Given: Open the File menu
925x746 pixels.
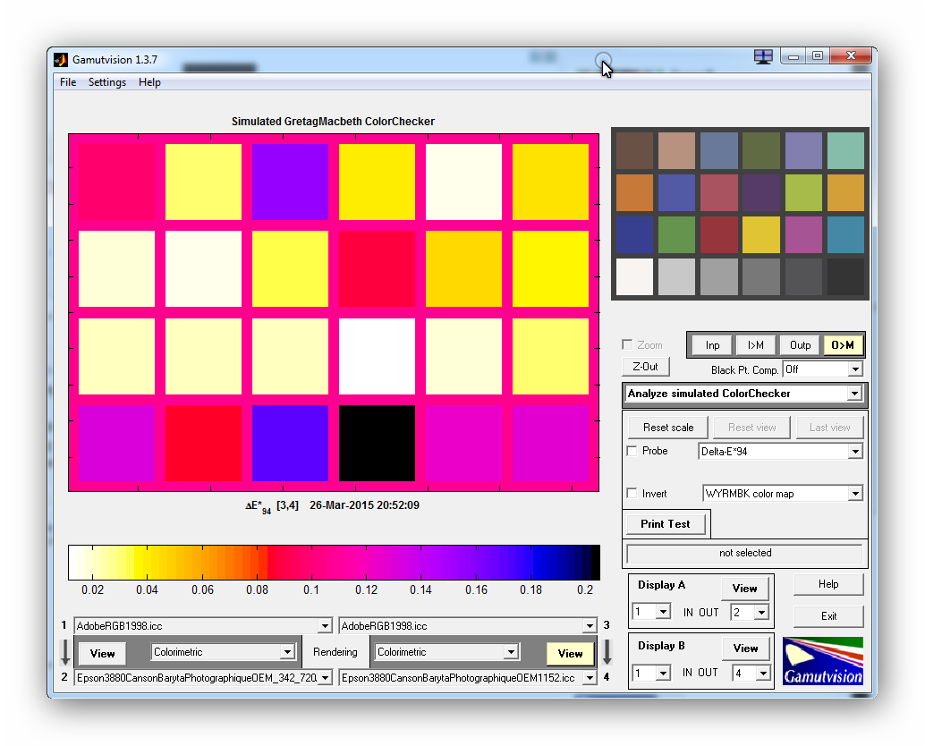Looking at the screenshot, I should pyautogui.click(x=68, y=82).
